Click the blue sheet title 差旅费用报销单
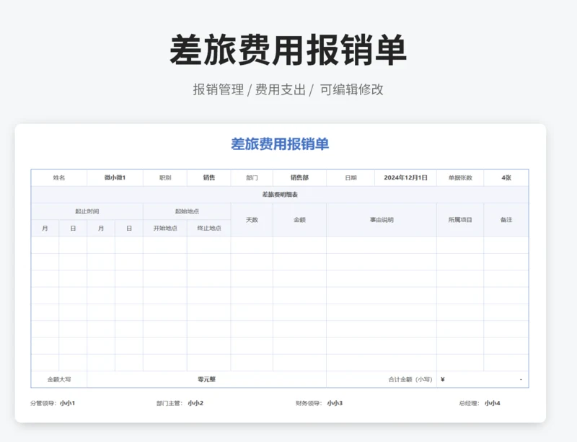 (280, 144)
